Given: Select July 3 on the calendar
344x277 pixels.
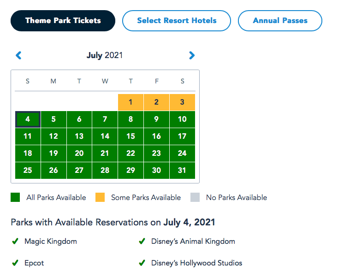Looking at the screenshot, I should click(x=183, y=102).
